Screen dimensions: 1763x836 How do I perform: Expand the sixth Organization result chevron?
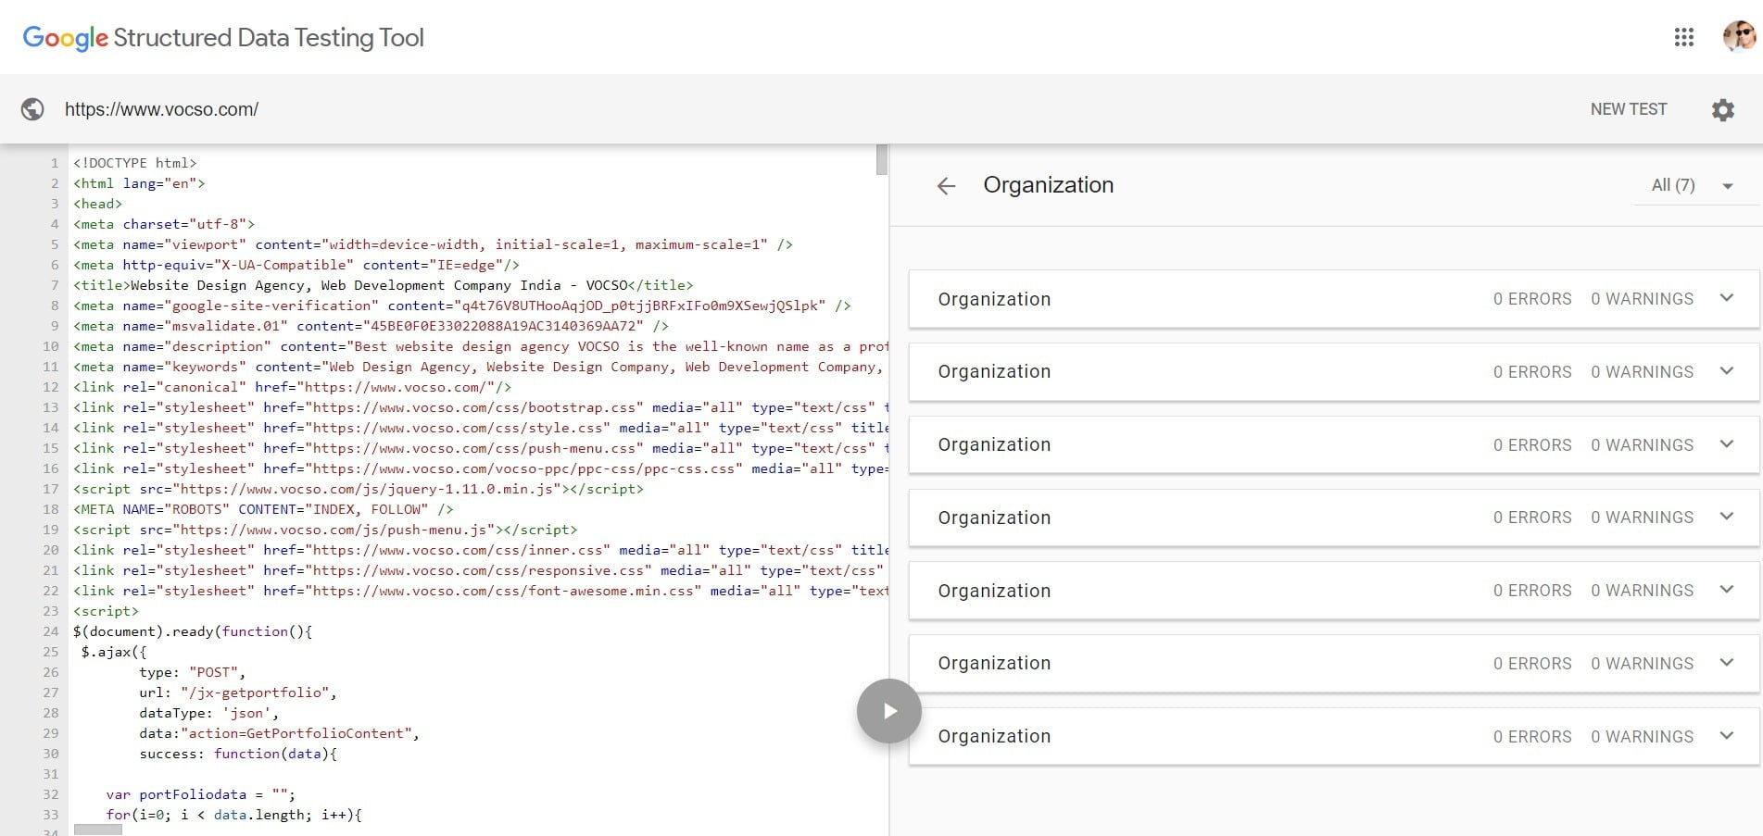pyautogui.click(x=1726, y=663)
